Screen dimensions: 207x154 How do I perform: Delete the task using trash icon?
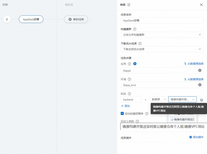129,5
